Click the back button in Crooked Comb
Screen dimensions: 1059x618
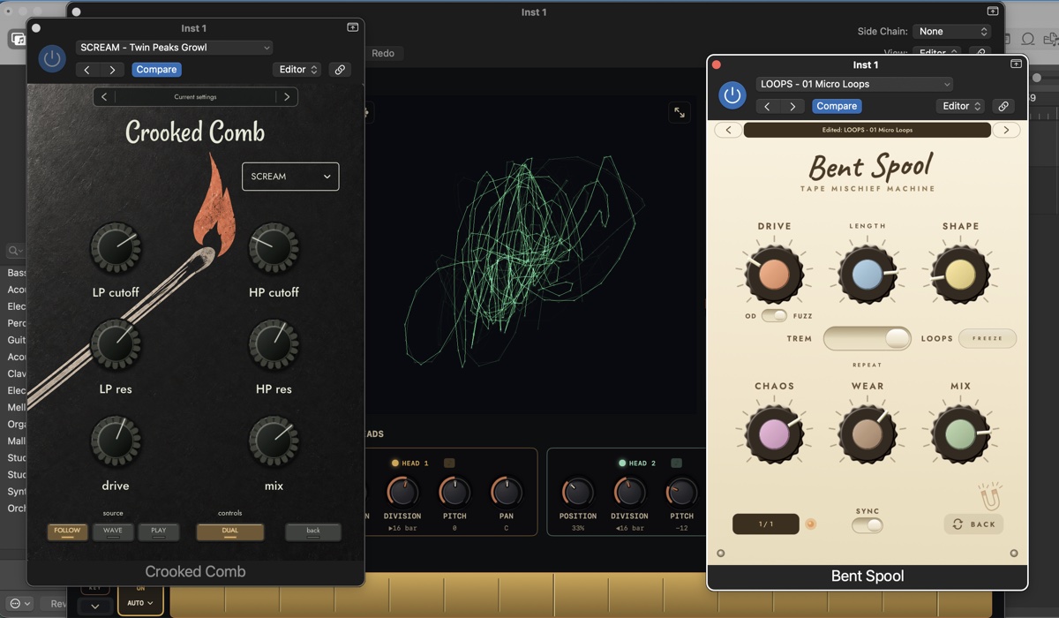click(313, 531)
